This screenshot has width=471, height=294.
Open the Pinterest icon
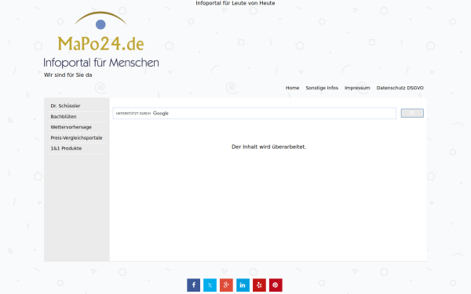tap(276, 285)
